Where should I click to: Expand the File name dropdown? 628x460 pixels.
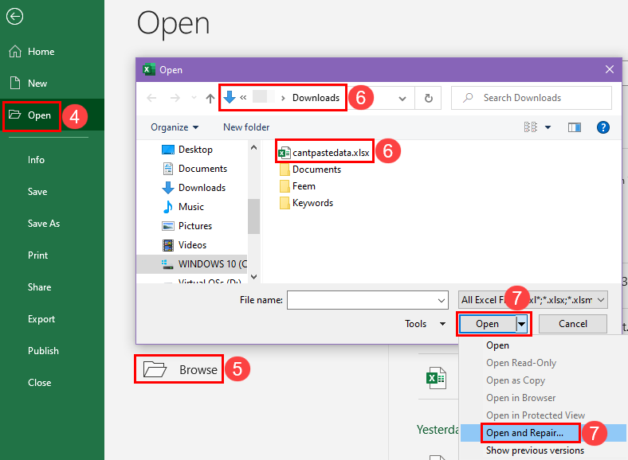pyautogui.click(x=442, y=300)
